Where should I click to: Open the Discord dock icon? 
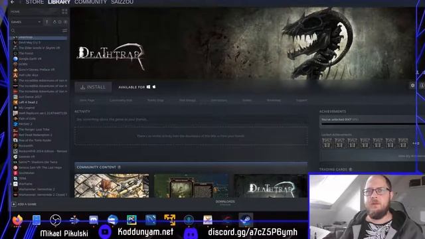(94, 220)
